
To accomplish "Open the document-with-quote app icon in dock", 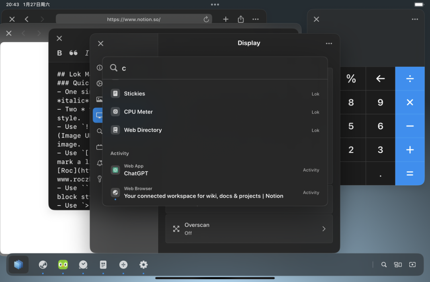I will (103, 264).
